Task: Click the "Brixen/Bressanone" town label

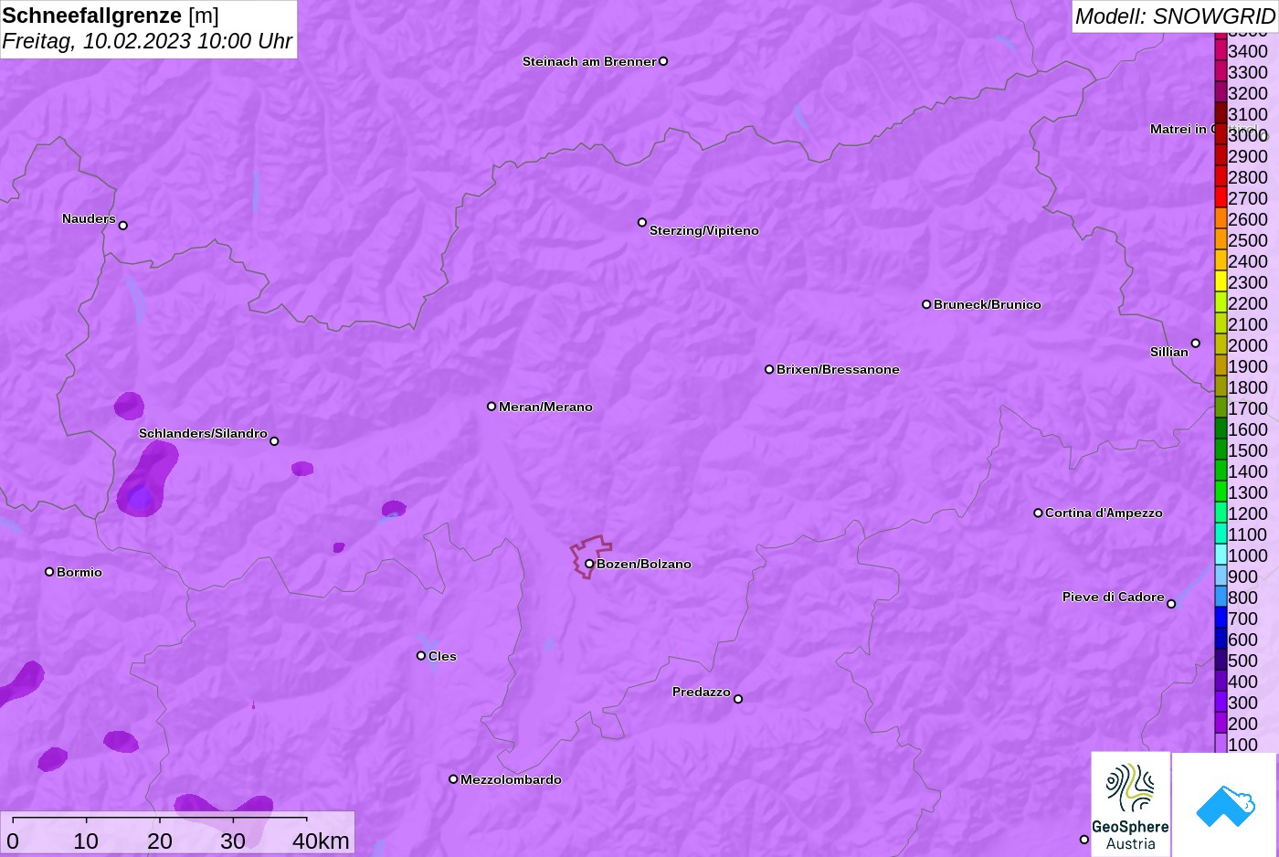Action: pos(838,369)
